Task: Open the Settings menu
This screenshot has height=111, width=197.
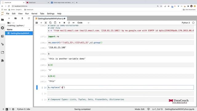Action: pos(50,14)
